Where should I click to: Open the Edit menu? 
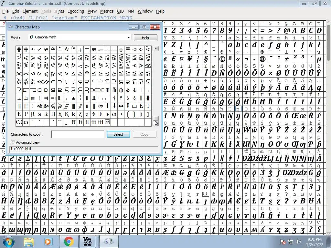pyautogui.click(x=16, y=11)
